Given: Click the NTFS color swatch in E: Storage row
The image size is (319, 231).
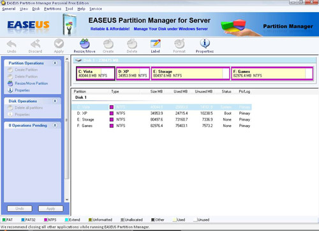Looking at the screenshot, I should click(x=112, y=119).
